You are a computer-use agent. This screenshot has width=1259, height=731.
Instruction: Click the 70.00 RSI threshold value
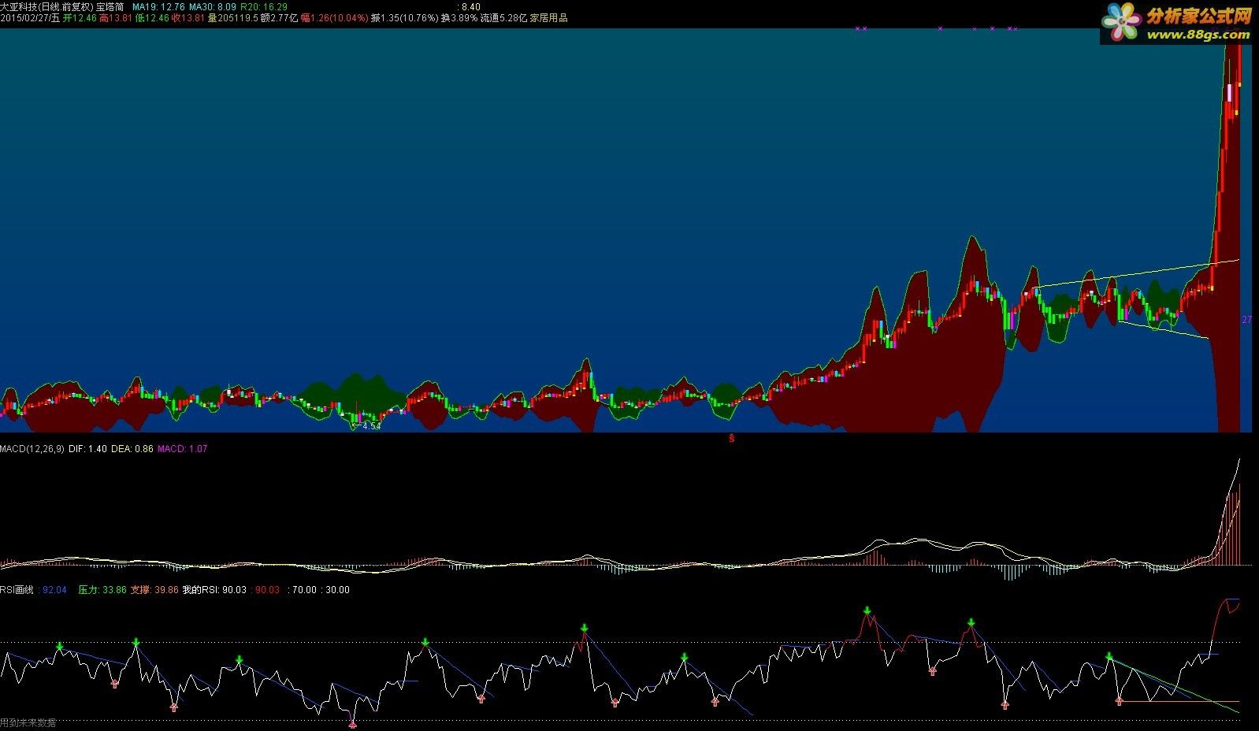pos(304,589)
